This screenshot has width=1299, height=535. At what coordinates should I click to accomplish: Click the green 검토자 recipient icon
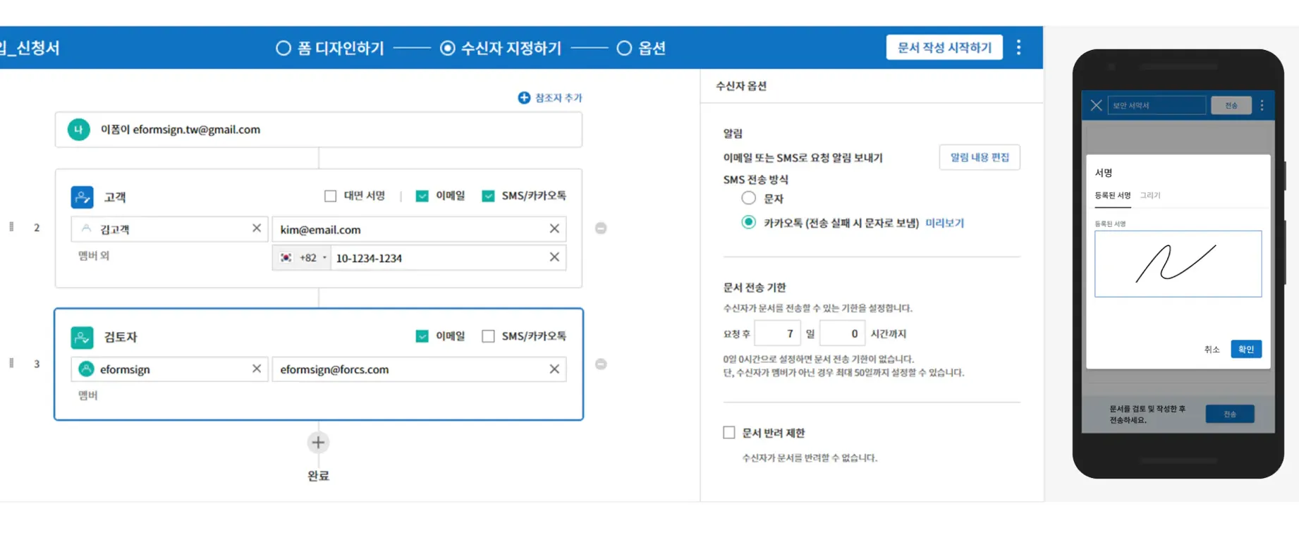83,337
